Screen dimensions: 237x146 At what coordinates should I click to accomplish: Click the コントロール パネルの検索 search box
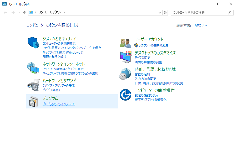(x=199, y=13)
